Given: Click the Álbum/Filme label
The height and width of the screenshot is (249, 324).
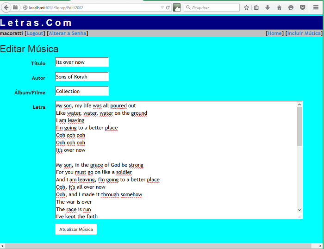Looking at the screenshot, I should [x=30, y=93].
